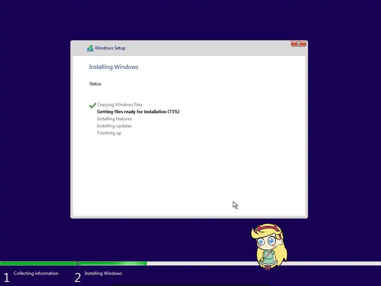Click the "Installing Windows" stage label at bottom
The width and height of the screenshot is (381, 286).
point(103,273)
